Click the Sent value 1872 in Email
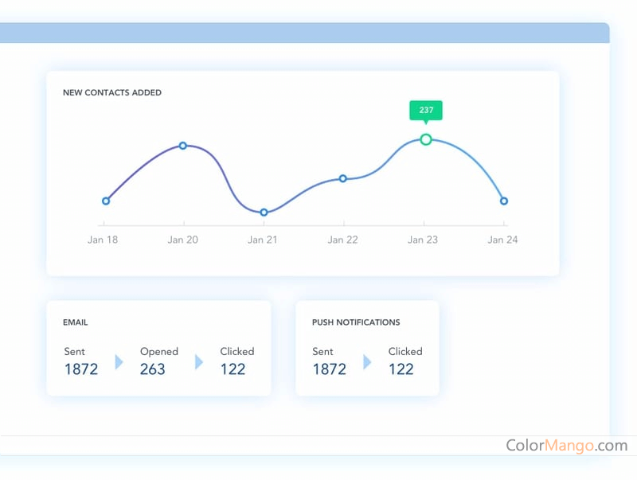The width and height of the screenshot is (637, 480). tap(80, 369)
